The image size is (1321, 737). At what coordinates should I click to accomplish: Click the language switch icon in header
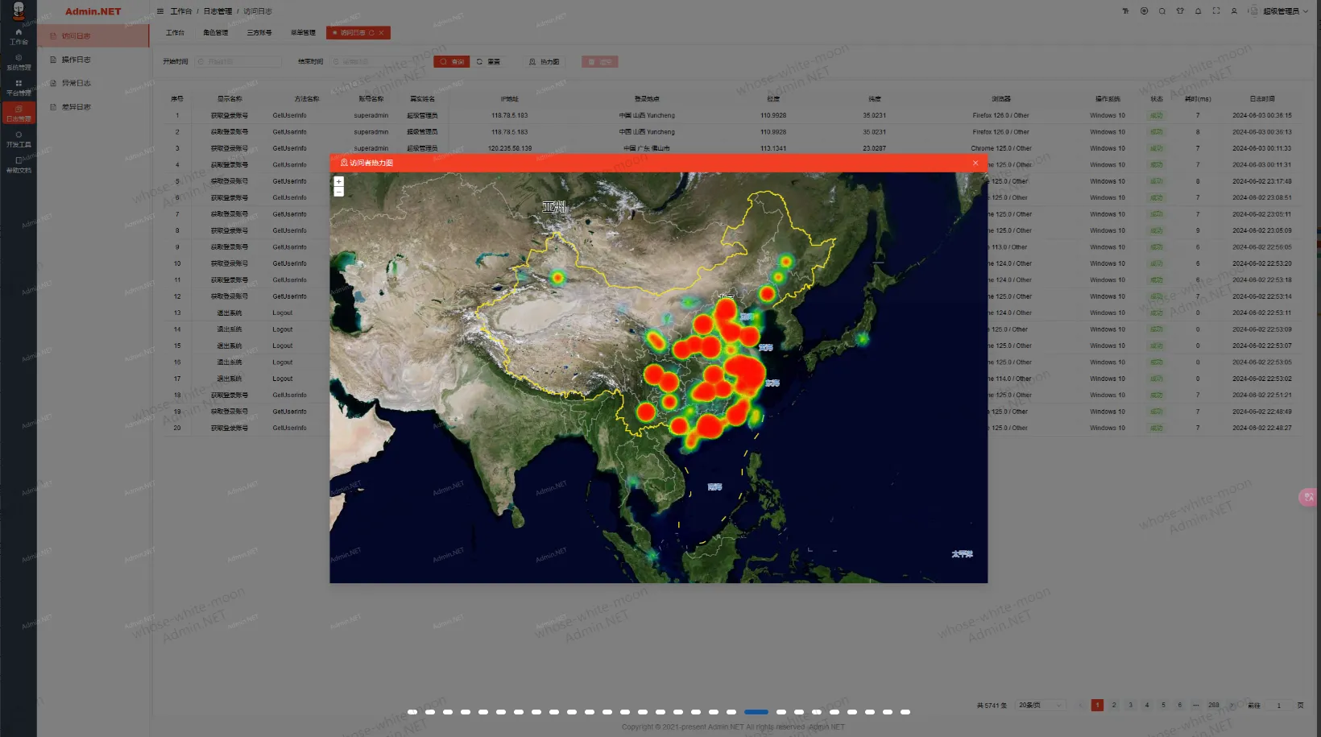(1144, 11)
